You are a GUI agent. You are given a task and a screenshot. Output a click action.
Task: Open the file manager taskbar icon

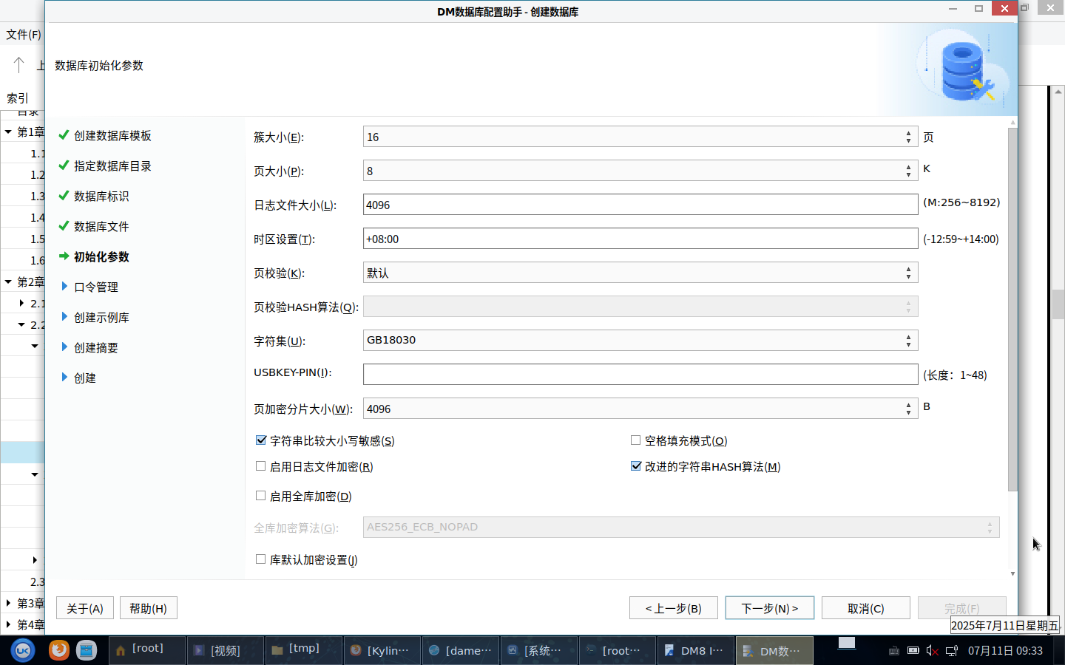tap(87, 650)
